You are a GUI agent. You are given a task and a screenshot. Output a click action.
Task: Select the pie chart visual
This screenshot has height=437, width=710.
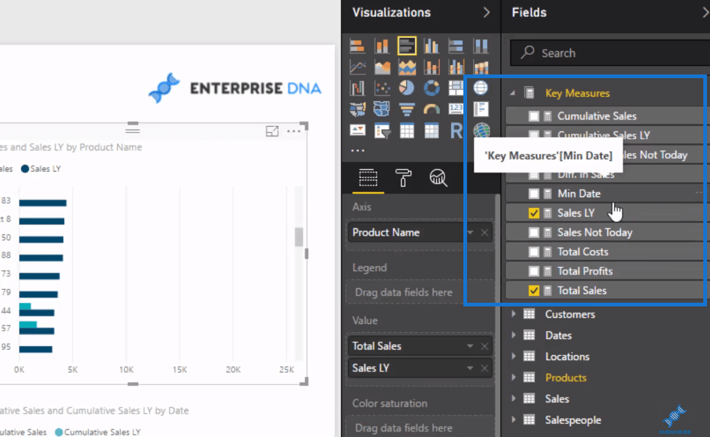click(x=407, y=88)
